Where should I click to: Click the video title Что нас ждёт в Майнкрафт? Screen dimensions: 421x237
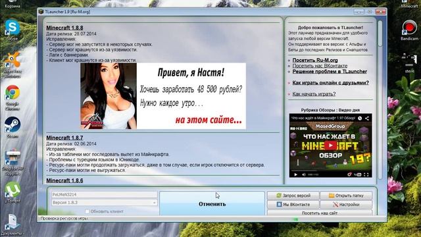tap(323, 118)
